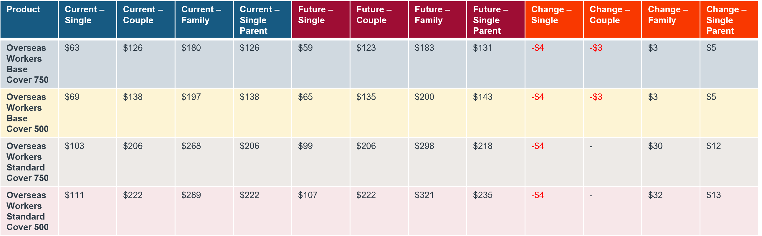Select Overseas Workers Base Cover 750 row label

[x=27, y=64]
